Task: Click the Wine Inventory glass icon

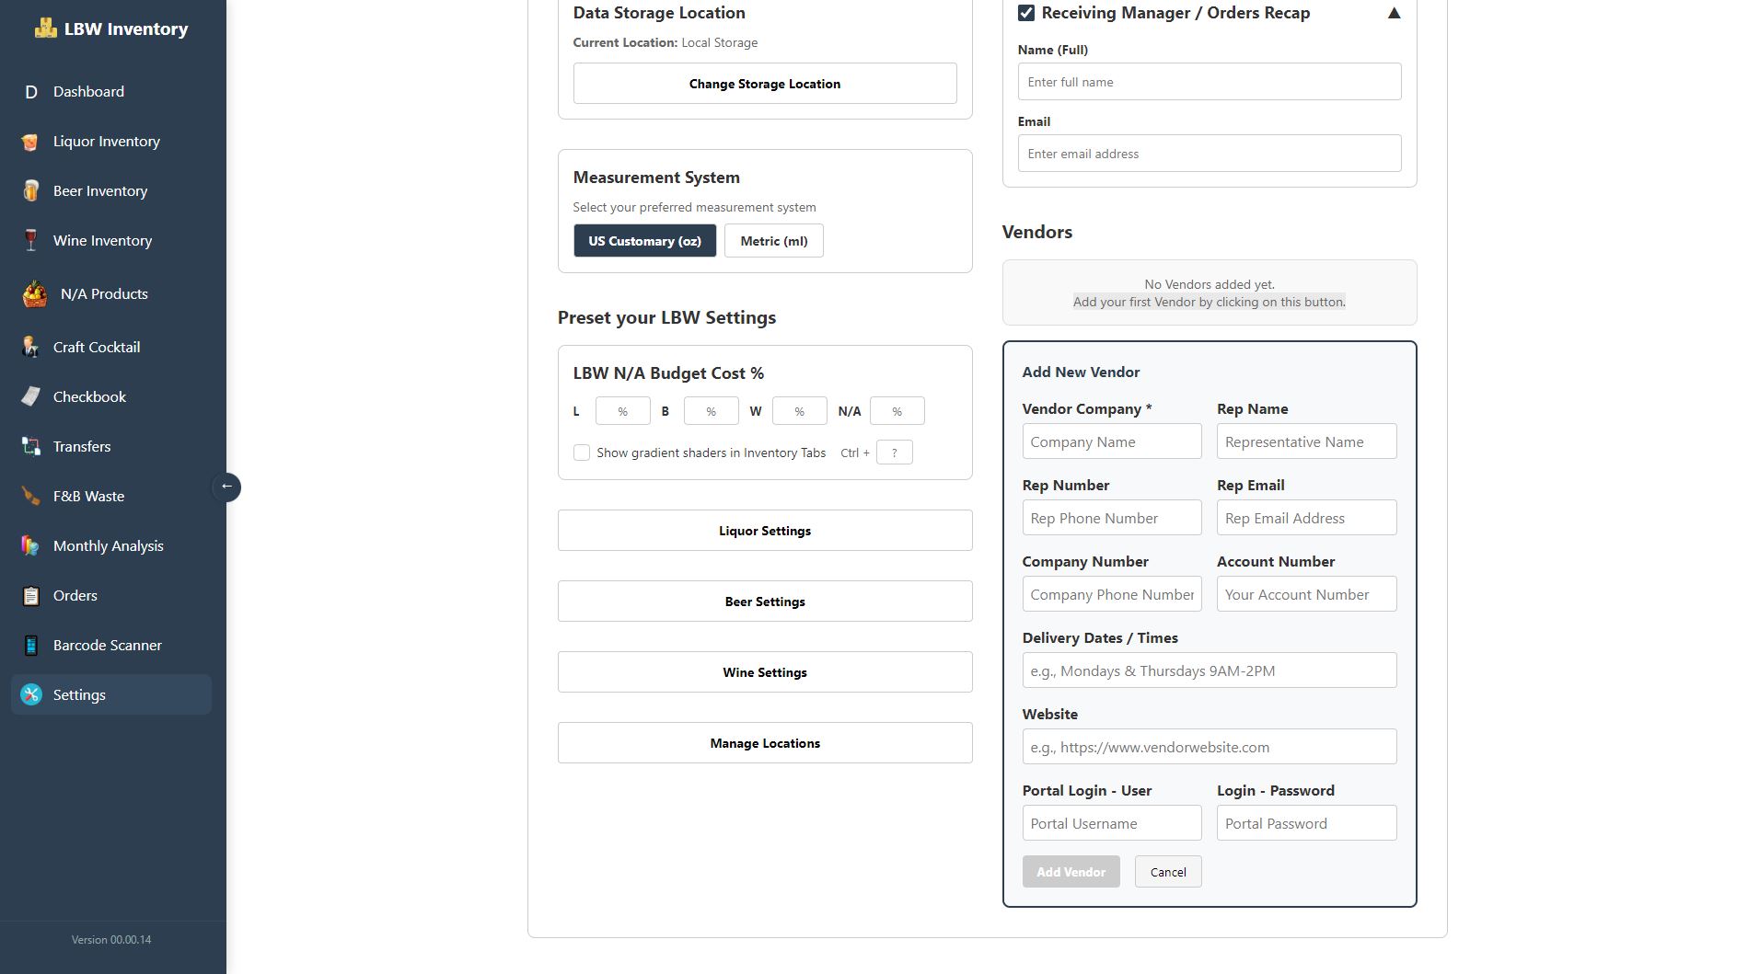Action: click(x=30, y=241)
